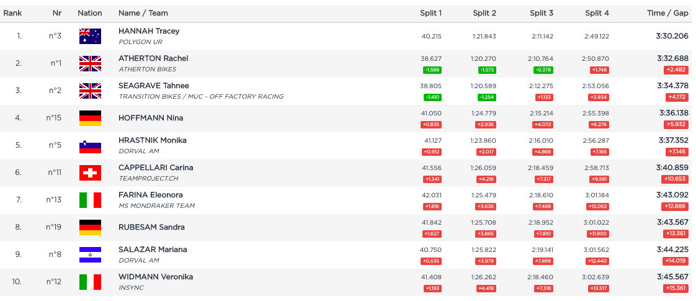Screen dimensions: 696x301
Task: Click the winning time 3:30.206
Action: [672, 36]
